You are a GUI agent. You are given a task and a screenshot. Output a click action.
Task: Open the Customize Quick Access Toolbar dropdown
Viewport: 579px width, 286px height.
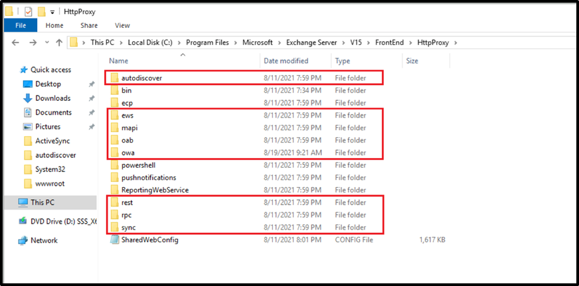click(52, 12)
